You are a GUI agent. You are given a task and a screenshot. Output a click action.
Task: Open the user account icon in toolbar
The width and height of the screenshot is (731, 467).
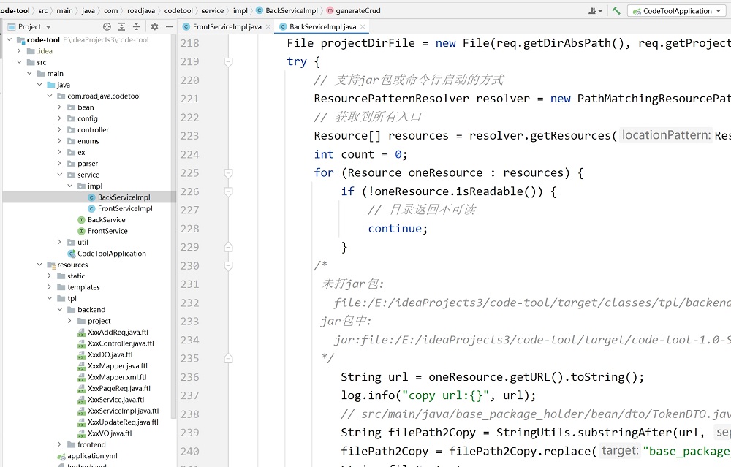(595, 10)
